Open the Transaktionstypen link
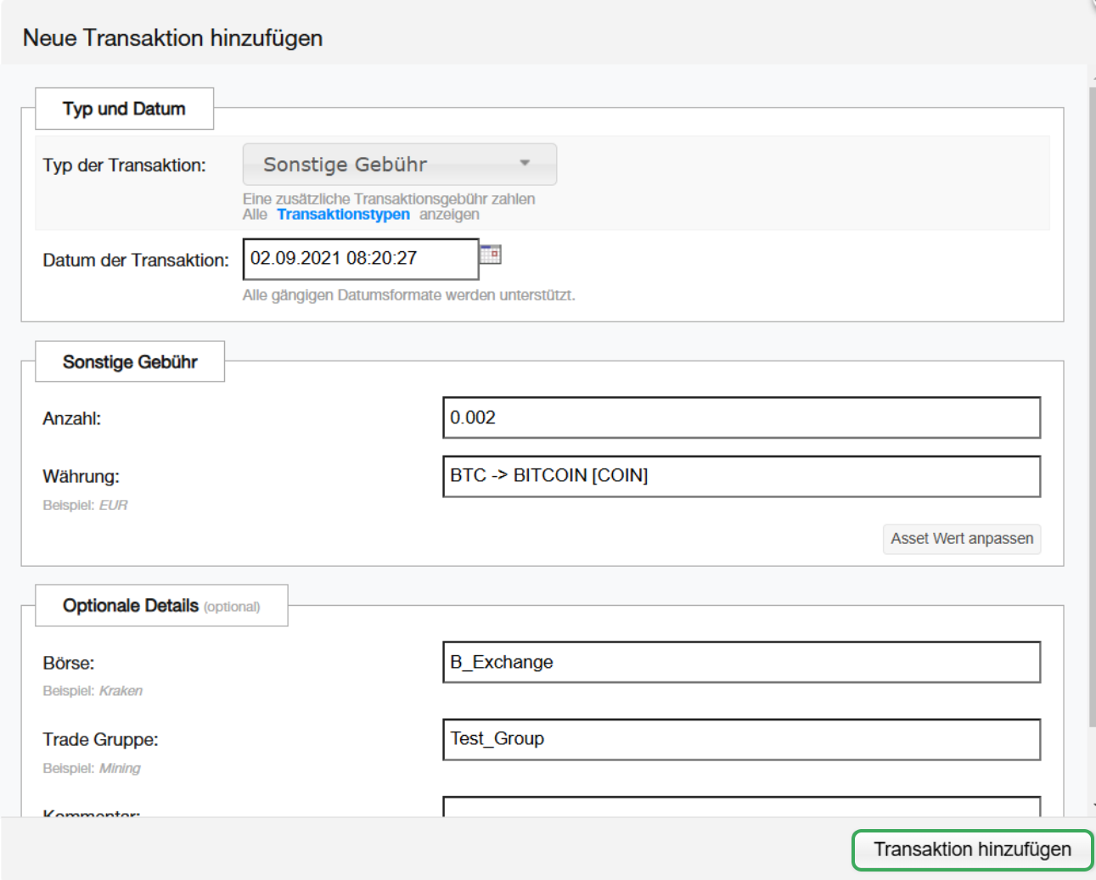Screen dimensions: 1096x880 click(343, 214)
